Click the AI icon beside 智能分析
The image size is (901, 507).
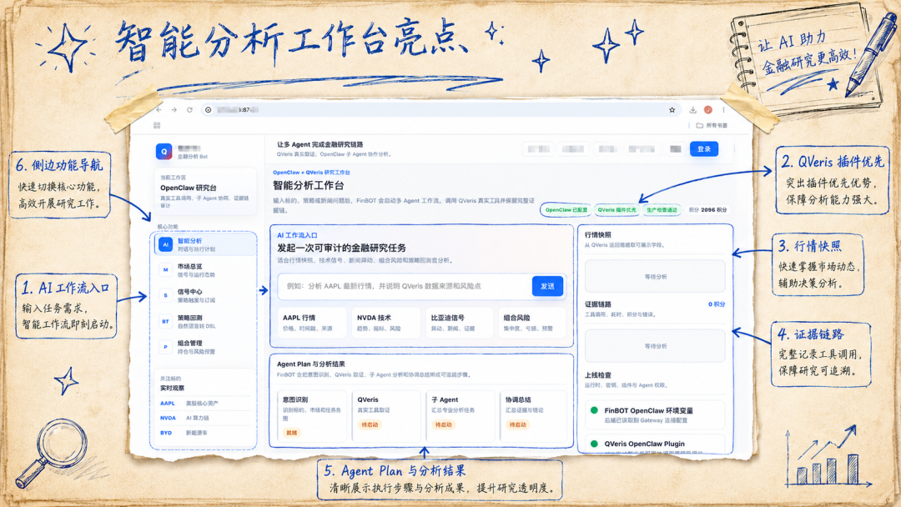click(165, 244)
